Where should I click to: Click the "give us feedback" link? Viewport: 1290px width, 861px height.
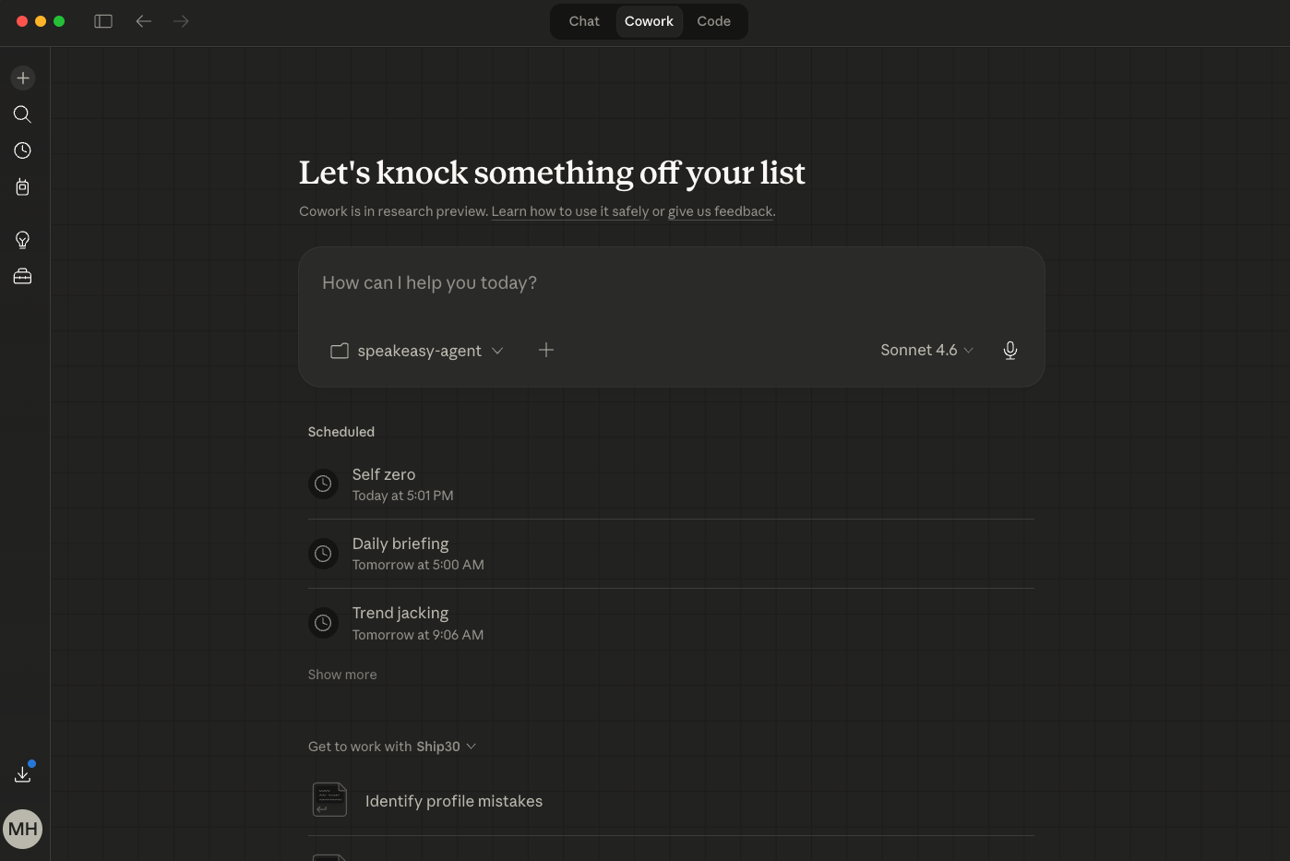(x=720, y=211)
